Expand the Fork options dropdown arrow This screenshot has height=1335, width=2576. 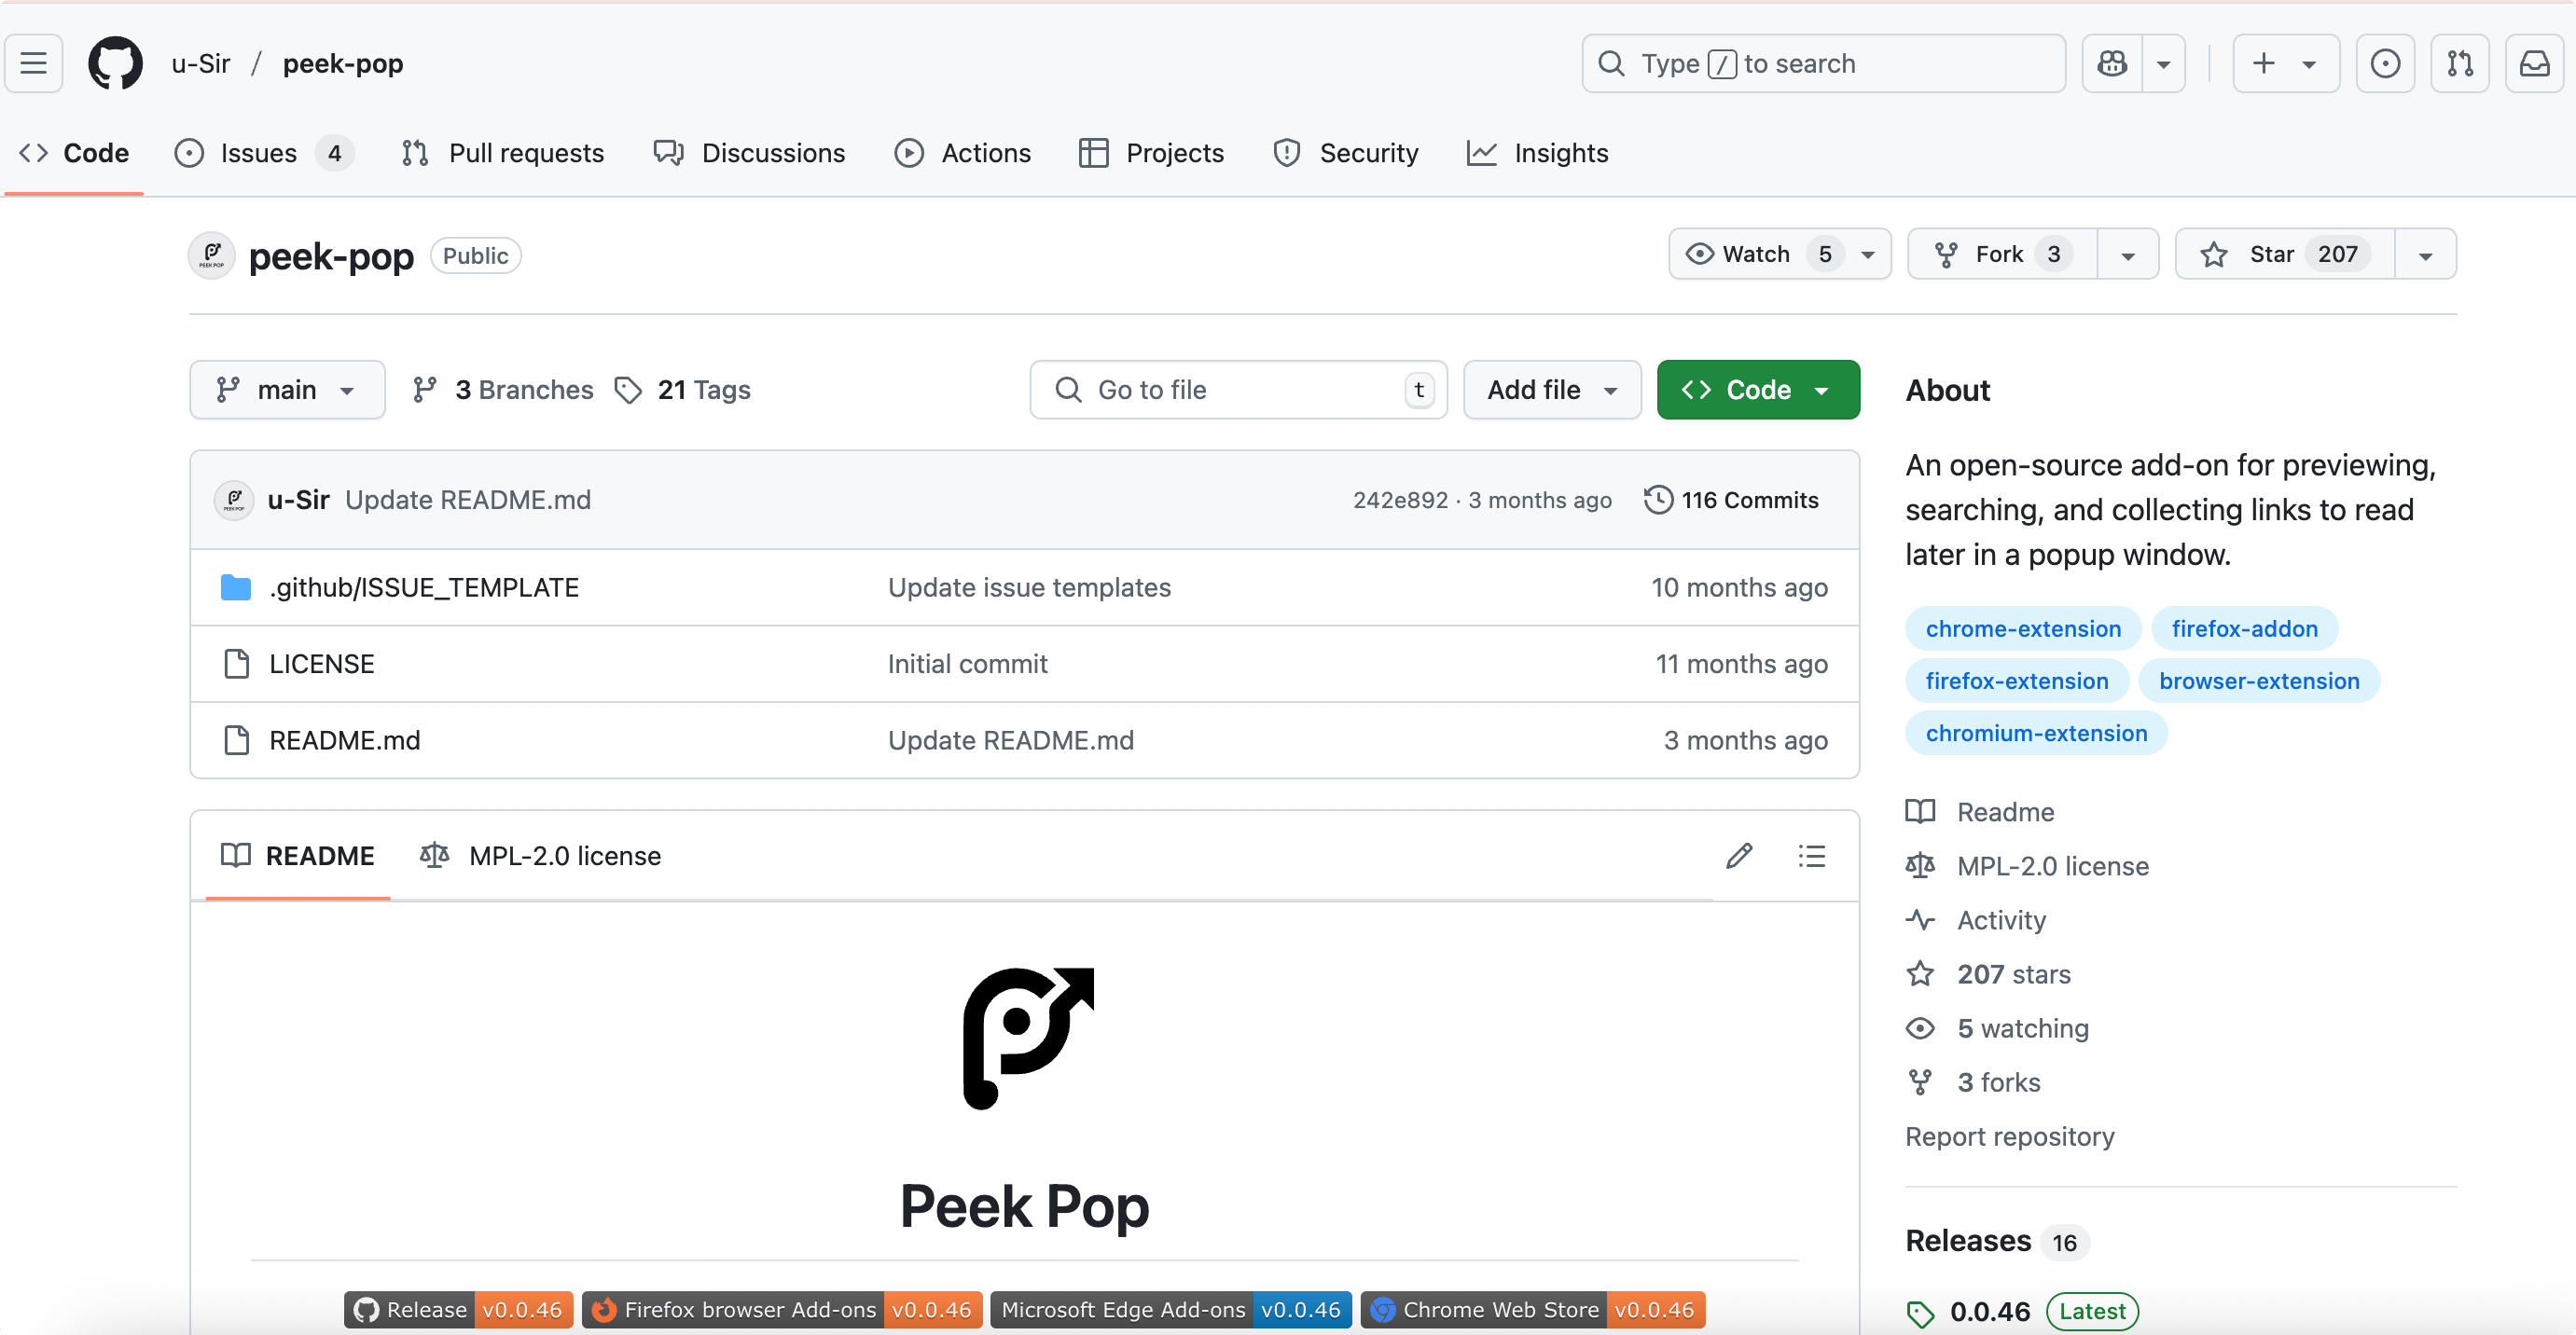click(x=2128, y=254)
